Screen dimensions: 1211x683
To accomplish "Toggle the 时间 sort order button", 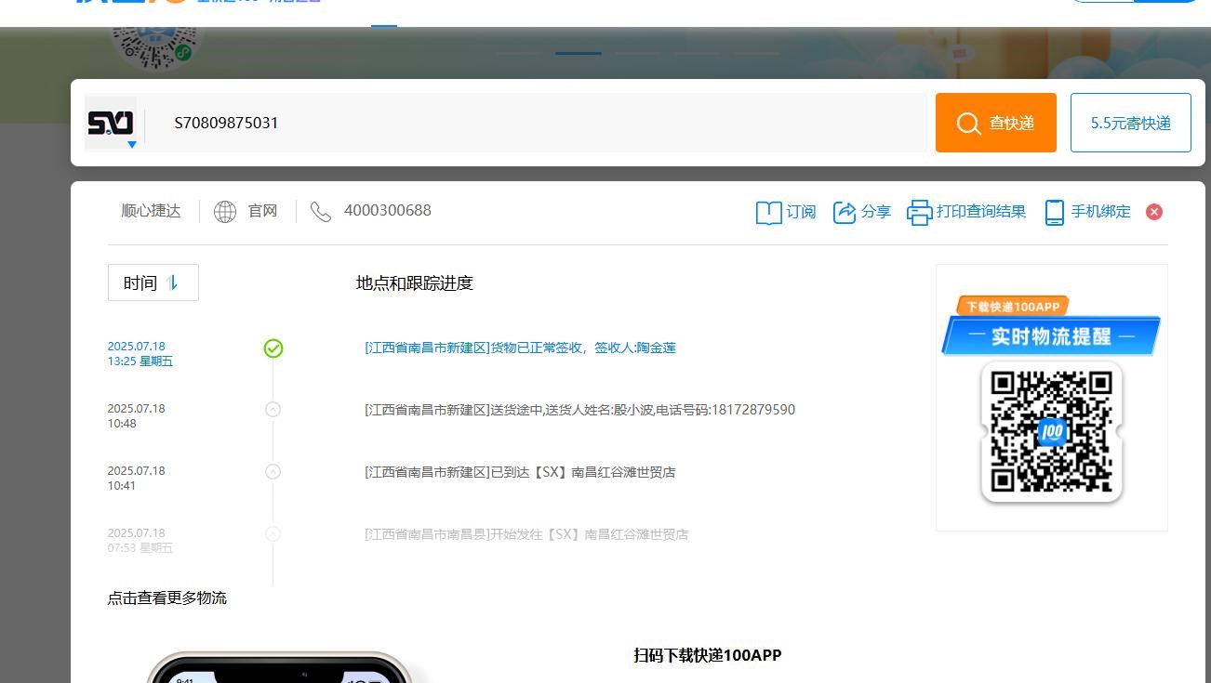I will 153,282.
